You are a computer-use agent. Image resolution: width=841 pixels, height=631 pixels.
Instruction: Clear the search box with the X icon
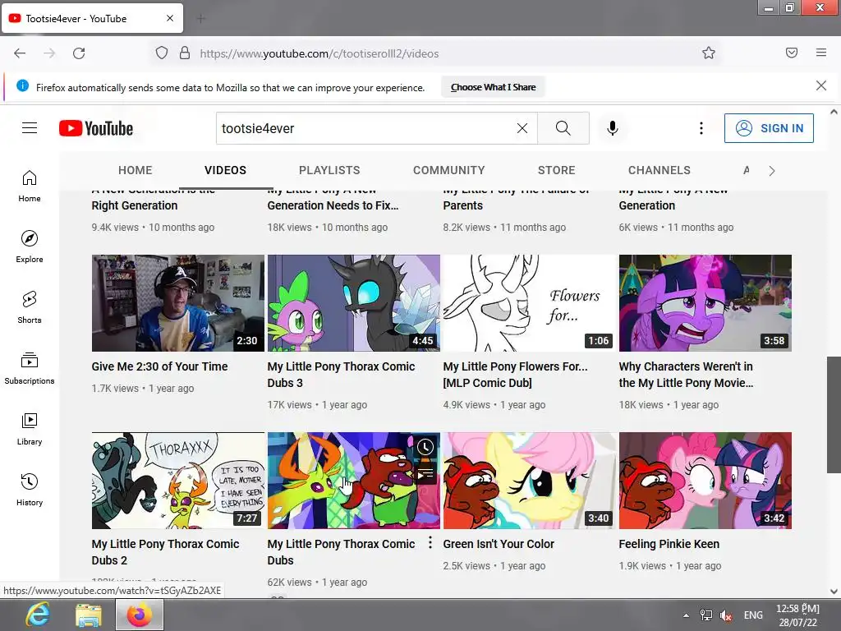point(522,128)
